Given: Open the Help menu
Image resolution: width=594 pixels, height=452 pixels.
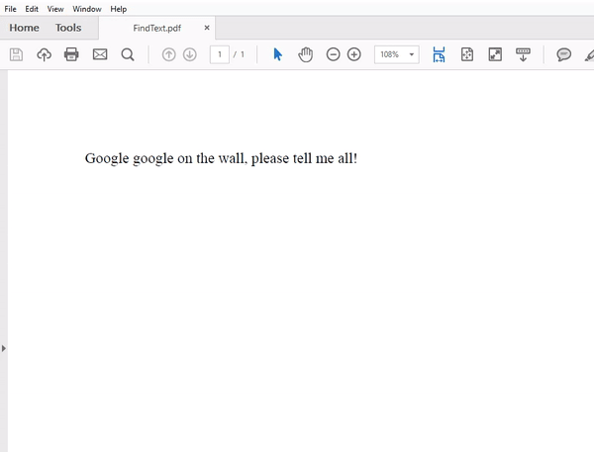Looking at the screenshot, I should (119, 9).
